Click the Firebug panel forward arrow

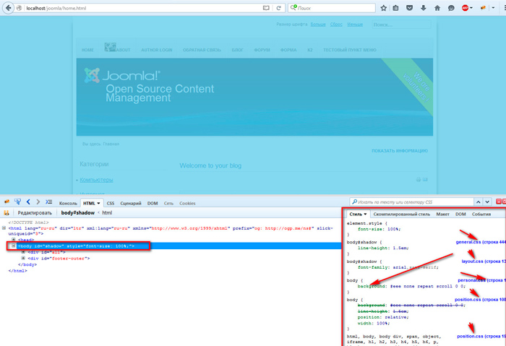38,202
